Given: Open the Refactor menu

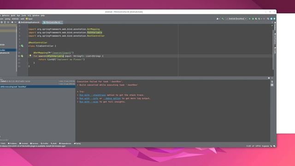Looking at the screenshot, I should pos(6,16).
